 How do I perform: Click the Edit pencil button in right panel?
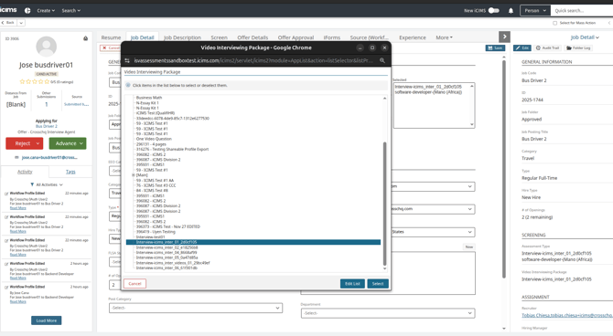coord(522,48)
